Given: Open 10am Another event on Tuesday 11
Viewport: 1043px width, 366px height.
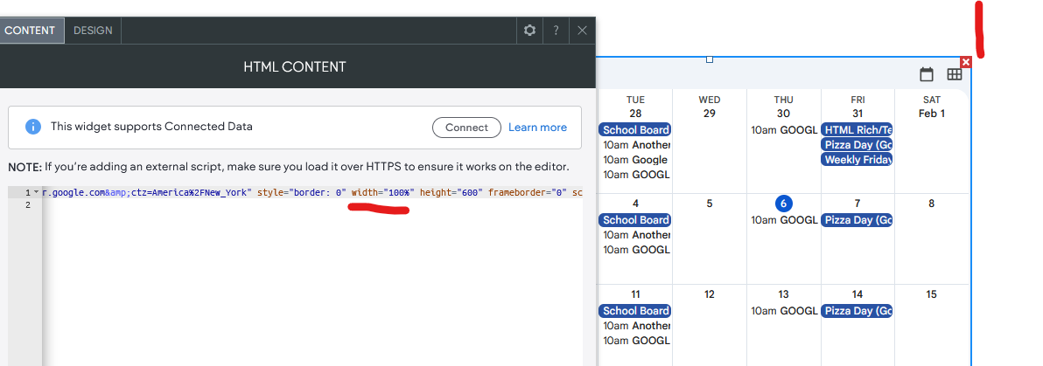Looking at the screenshot, I should click(x=637, y=326).
